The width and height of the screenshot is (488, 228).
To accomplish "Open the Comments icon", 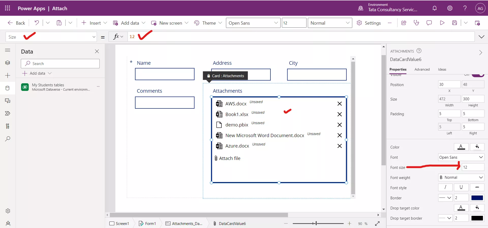I will coord(429,23).
